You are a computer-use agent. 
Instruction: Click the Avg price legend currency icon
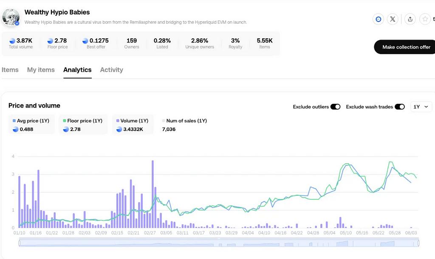point(16,129)
